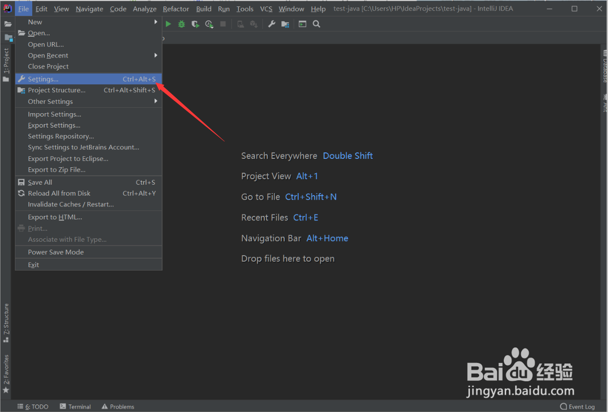Open the VCS menu
The height and width of the screenshot is (412, 608).
click(266, 8)
